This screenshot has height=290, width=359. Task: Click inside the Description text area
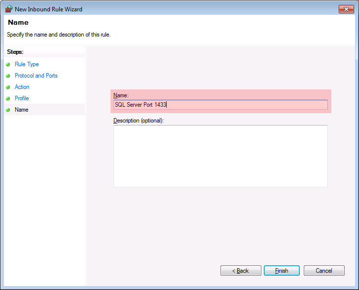220,156
